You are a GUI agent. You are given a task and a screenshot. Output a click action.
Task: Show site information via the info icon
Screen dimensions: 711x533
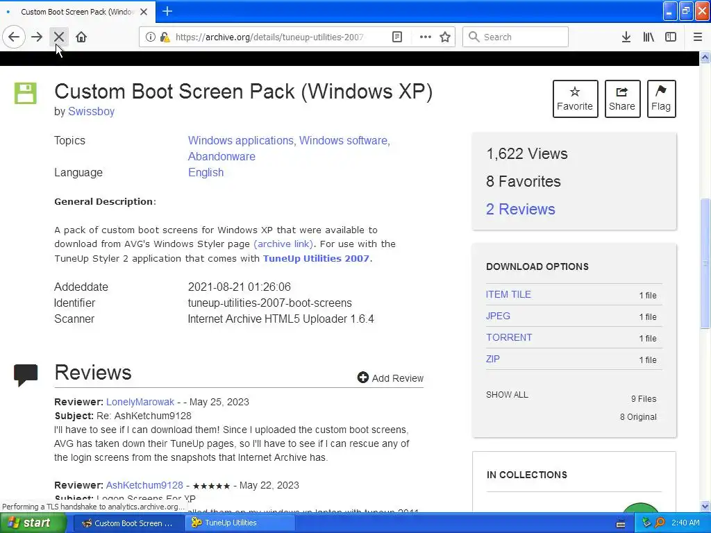point(150,37)
